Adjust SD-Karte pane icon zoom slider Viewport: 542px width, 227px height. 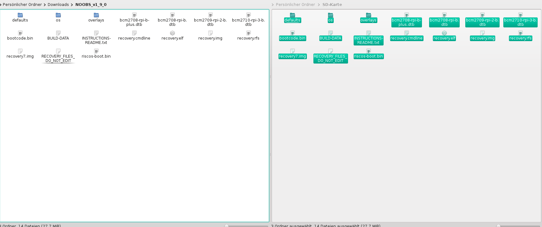tap(499, 226)
